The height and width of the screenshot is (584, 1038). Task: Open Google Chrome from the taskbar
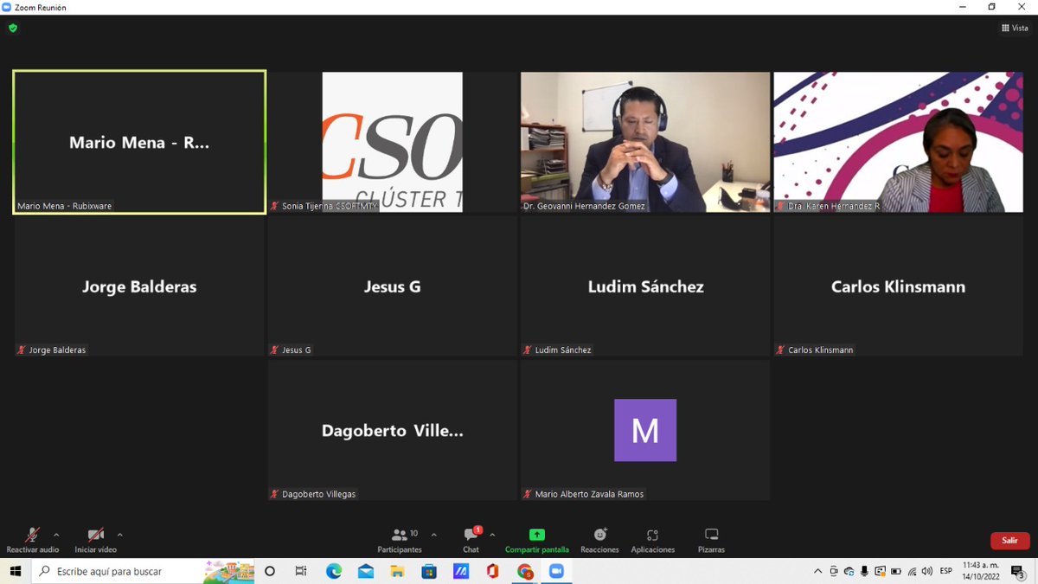[x=525, y=571]
